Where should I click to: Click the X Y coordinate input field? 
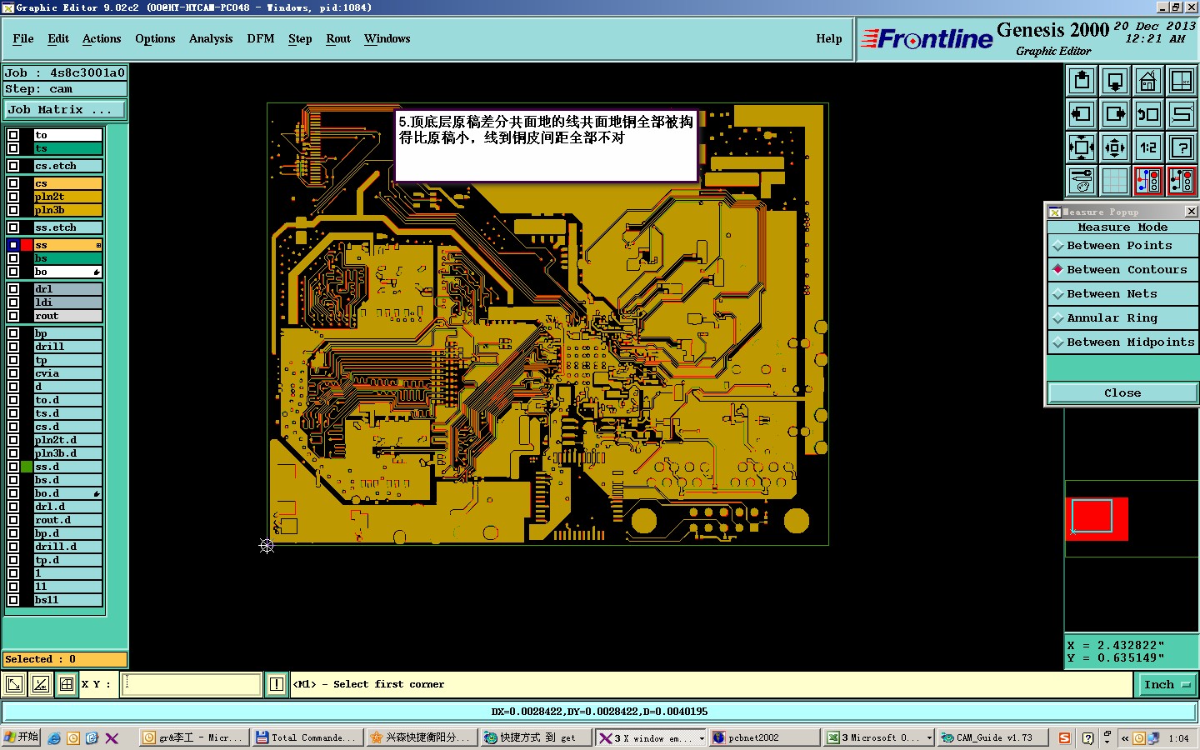click(192, 685)
